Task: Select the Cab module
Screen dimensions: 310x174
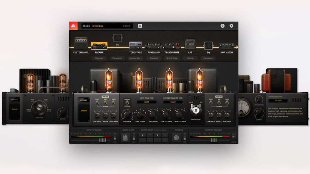Action: coord(190,44)
